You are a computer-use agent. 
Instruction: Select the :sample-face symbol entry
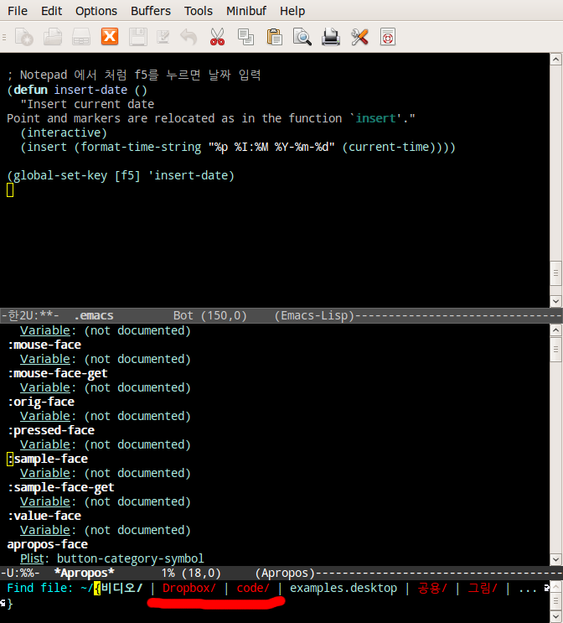tap(48, 459)
